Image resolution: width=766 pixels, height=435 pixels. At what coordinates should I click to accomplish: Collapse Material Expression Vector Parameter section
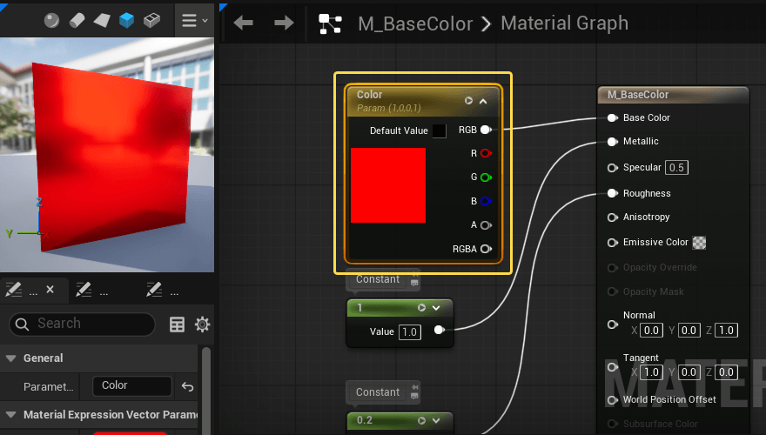[11, 414]
